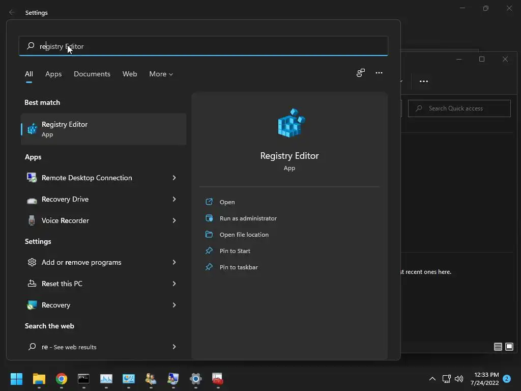Image resolution: width=521 pixels, height=391 pixels.
Task: Select Recovery Drive app result
Action: (x=103, y=199)
